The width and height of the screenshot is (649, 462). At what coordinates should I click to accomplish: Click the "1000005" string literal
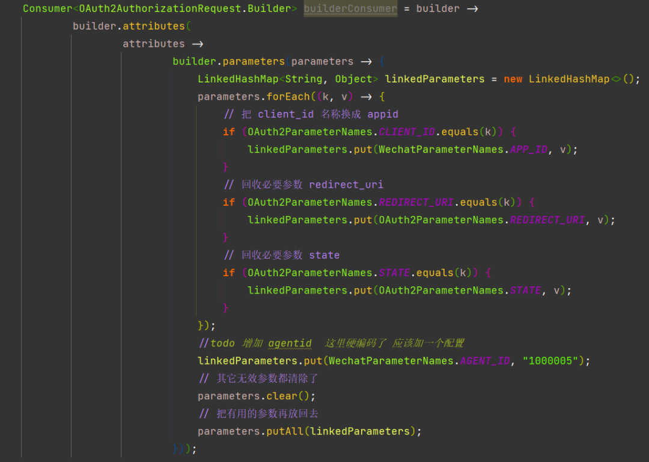click(x=550, y=361)
